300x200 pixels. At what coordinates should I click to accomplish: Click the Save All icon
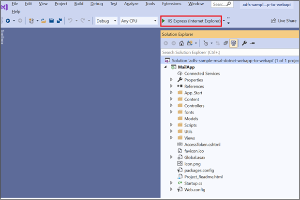(x=60, y=21)
